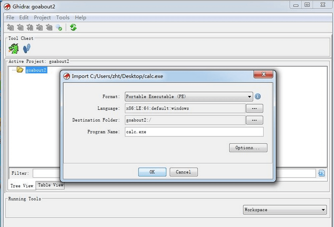
Task: Click Add to Version Control toolbar icon
Action: pos(11,27)
